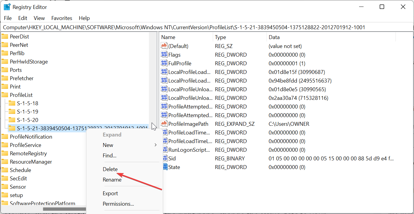Select the S-1-5-19 subkey
This screenshot has width=414, height=214.
tap(27, 112)
